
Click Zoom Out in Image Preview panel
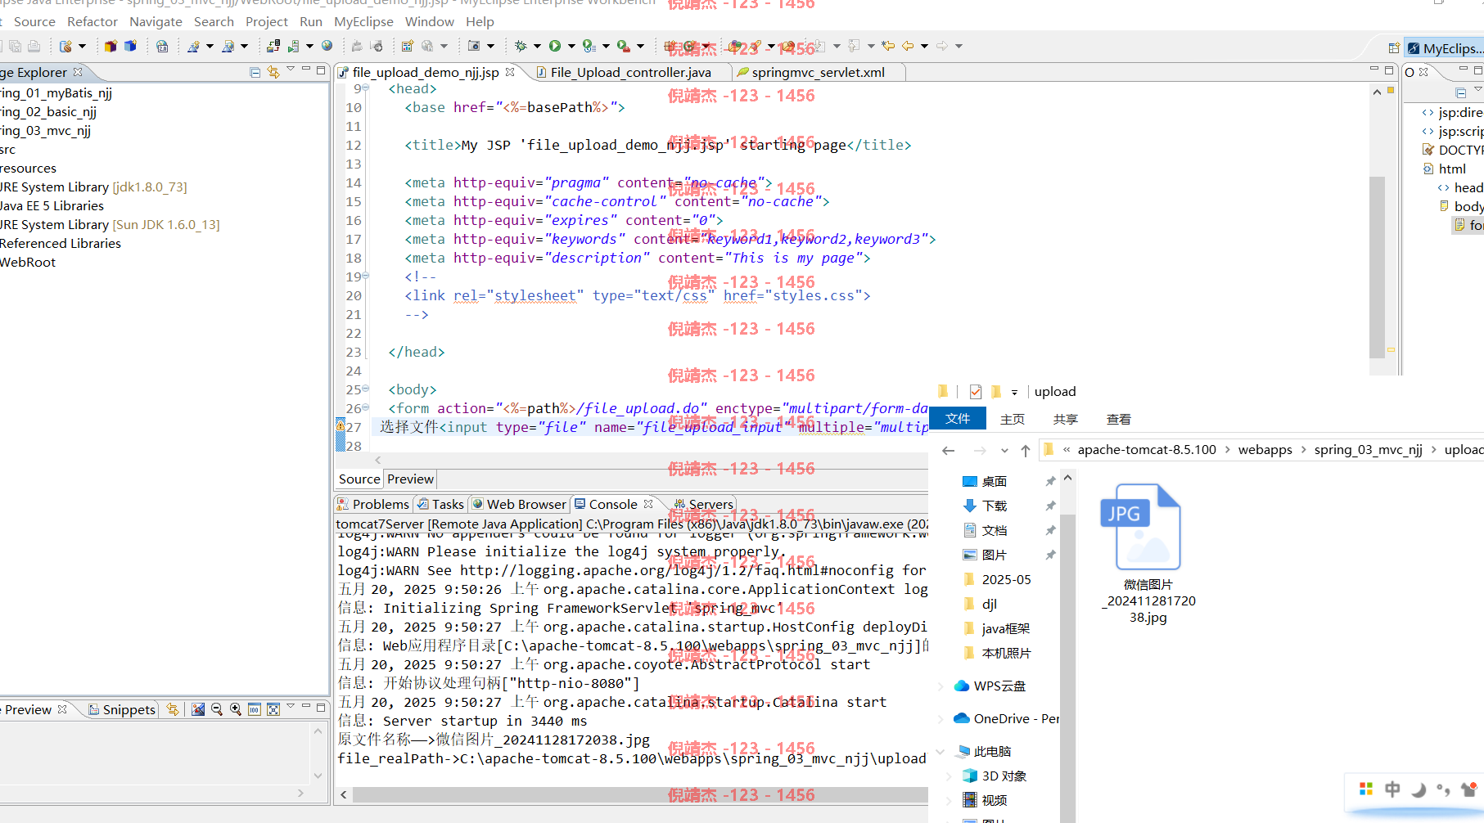(217, 709)
